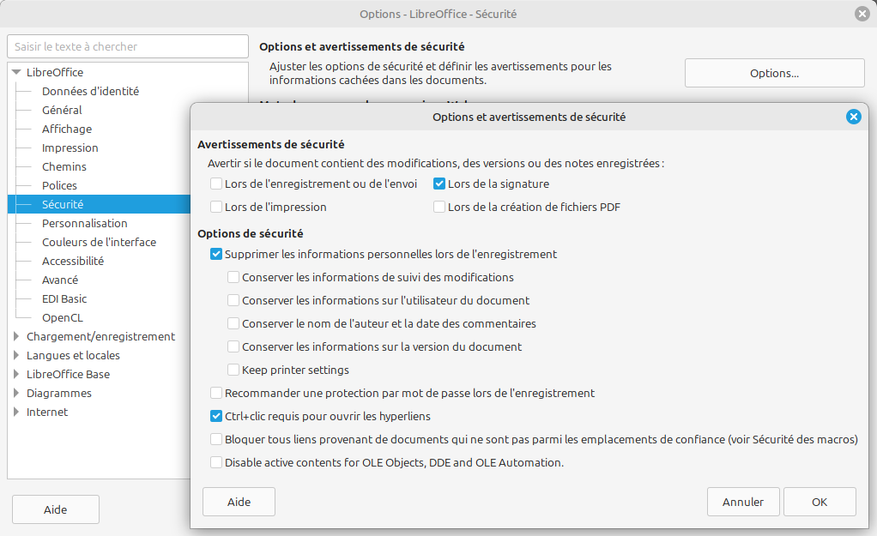Select Impression in the options tree
Image resolution: width=877 pixels, height=536 pixels.
pos(70,148)
